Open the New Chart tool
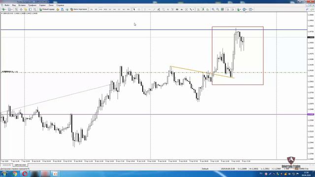 pyautogui.click(x=3, y=9)
